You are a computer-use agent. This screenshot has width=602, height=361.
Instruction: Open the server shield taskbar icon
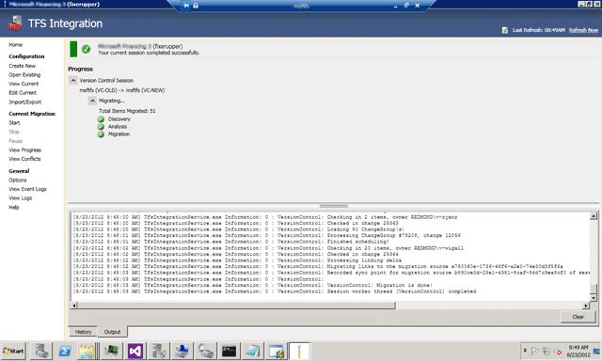pyautogui.click(x=159, y=351)
